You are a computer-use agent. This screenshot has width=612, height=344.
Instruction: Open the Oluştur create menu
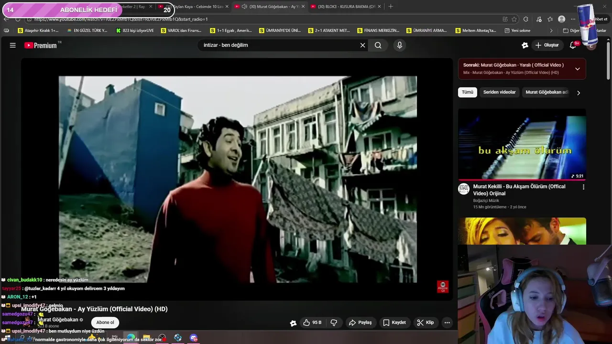(546, 45)
